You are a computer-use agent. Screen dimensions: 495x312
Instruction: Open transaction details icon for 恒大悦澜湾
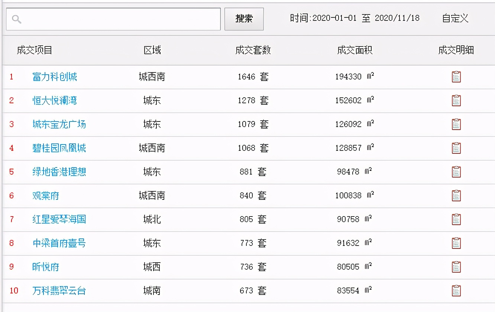coord(456,100)
